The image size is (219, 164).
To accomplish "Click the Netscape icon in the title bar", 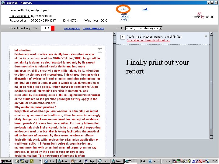I will coord(3,3).
